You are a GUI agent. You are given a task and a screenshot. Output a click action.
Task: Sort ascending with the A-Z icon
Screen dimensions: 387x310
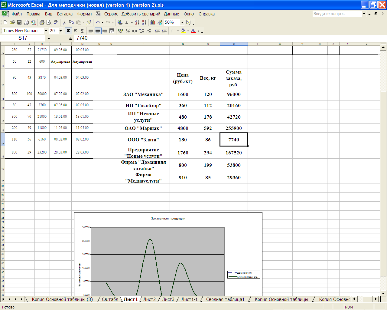coord(137,22)
